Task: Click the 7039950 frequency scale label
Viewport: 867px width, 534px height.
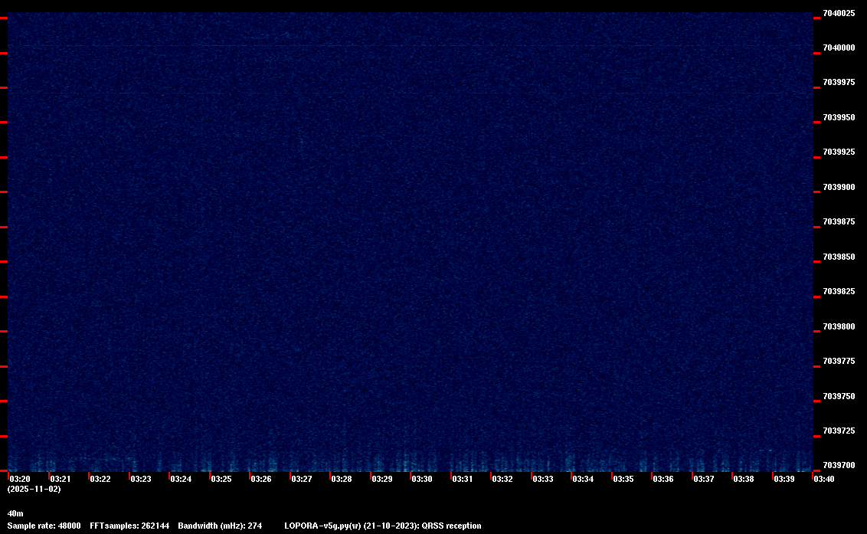Action: [839, 117]
